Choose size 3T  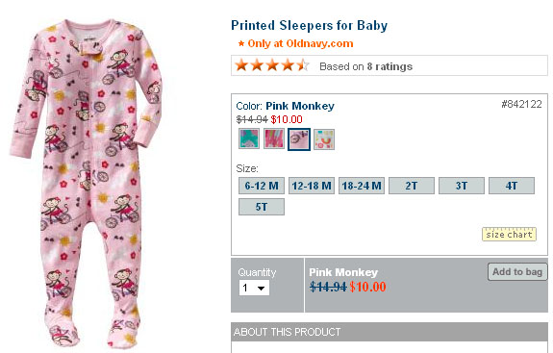tap(462, 186)
